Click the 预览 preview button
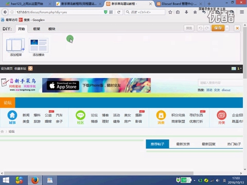Viewport: 247px width, 185px height. point(189,28)
